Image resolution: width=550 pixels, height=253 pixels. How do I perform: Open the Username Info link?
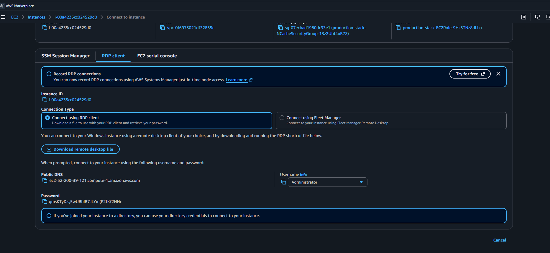[x=303, y=175]
